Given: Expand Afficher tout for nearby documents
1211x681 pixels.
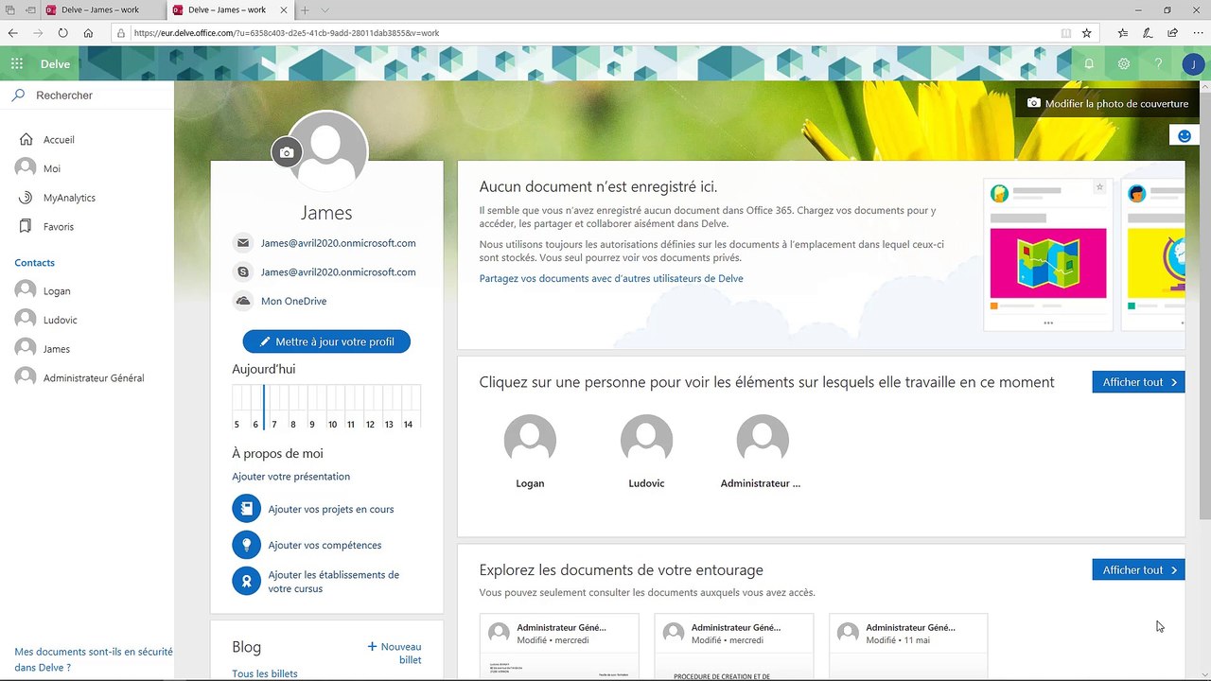Looking at the screenshot, I should [x=1137, y=569].
